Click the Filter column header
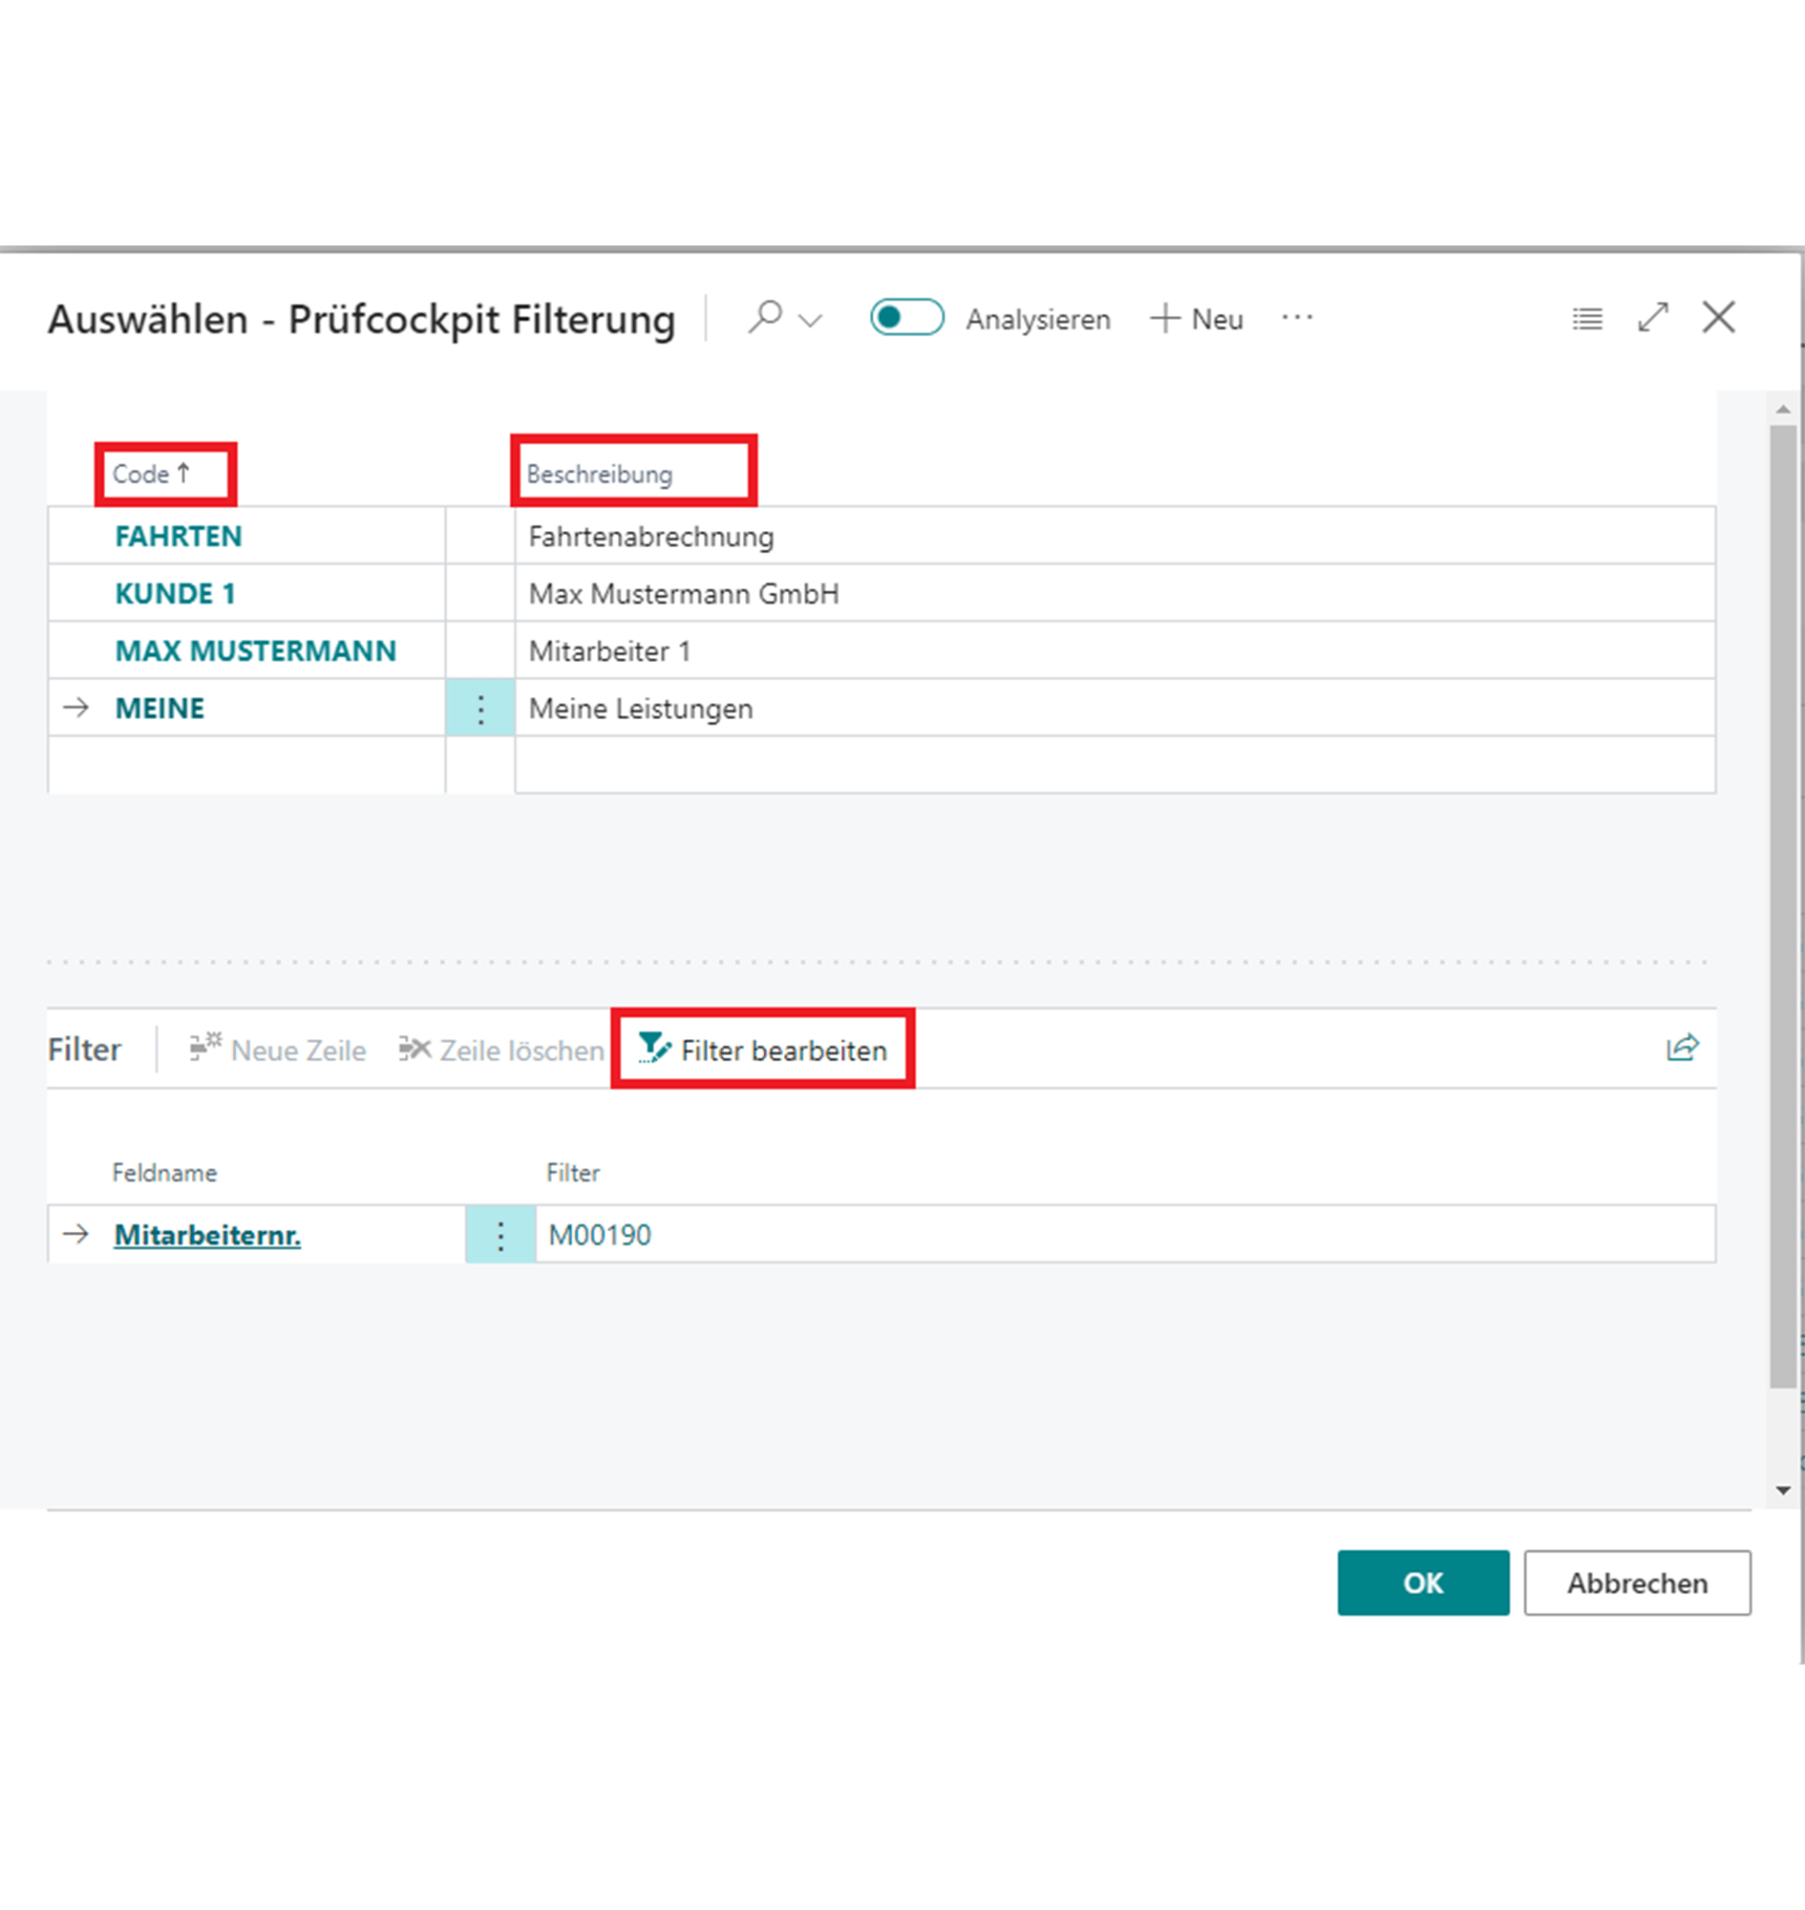This screenshot has height=1910, width=1805. tap(572, 1172)
